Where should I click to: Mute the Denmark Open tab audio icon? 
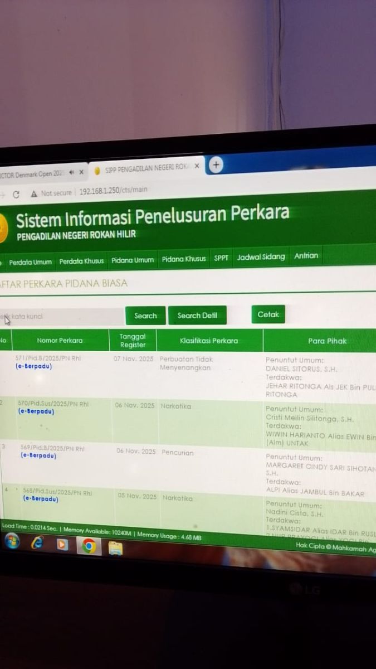pyautogui.click(x=71, y=173)
